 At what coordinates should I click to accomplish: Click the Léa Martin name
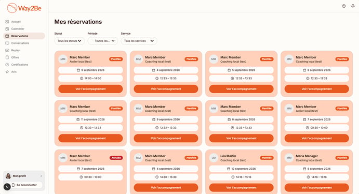[228, 156]
